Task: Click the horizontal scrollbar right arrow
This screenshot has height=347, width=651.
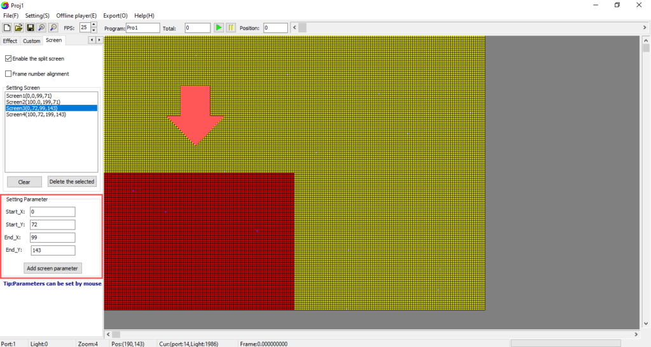Action: click(x=636, y=334)
